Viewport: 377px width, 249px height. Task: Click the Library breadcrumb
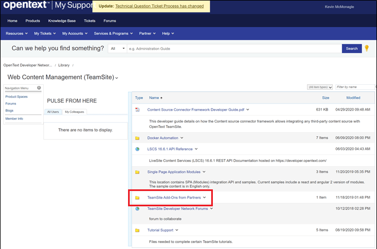(63, 65)
